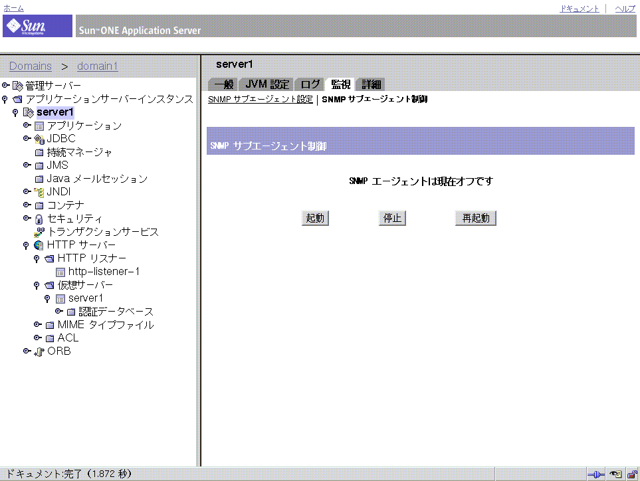Expand the JDBC node
The image size is (640, 481).
tap(27, 138)
